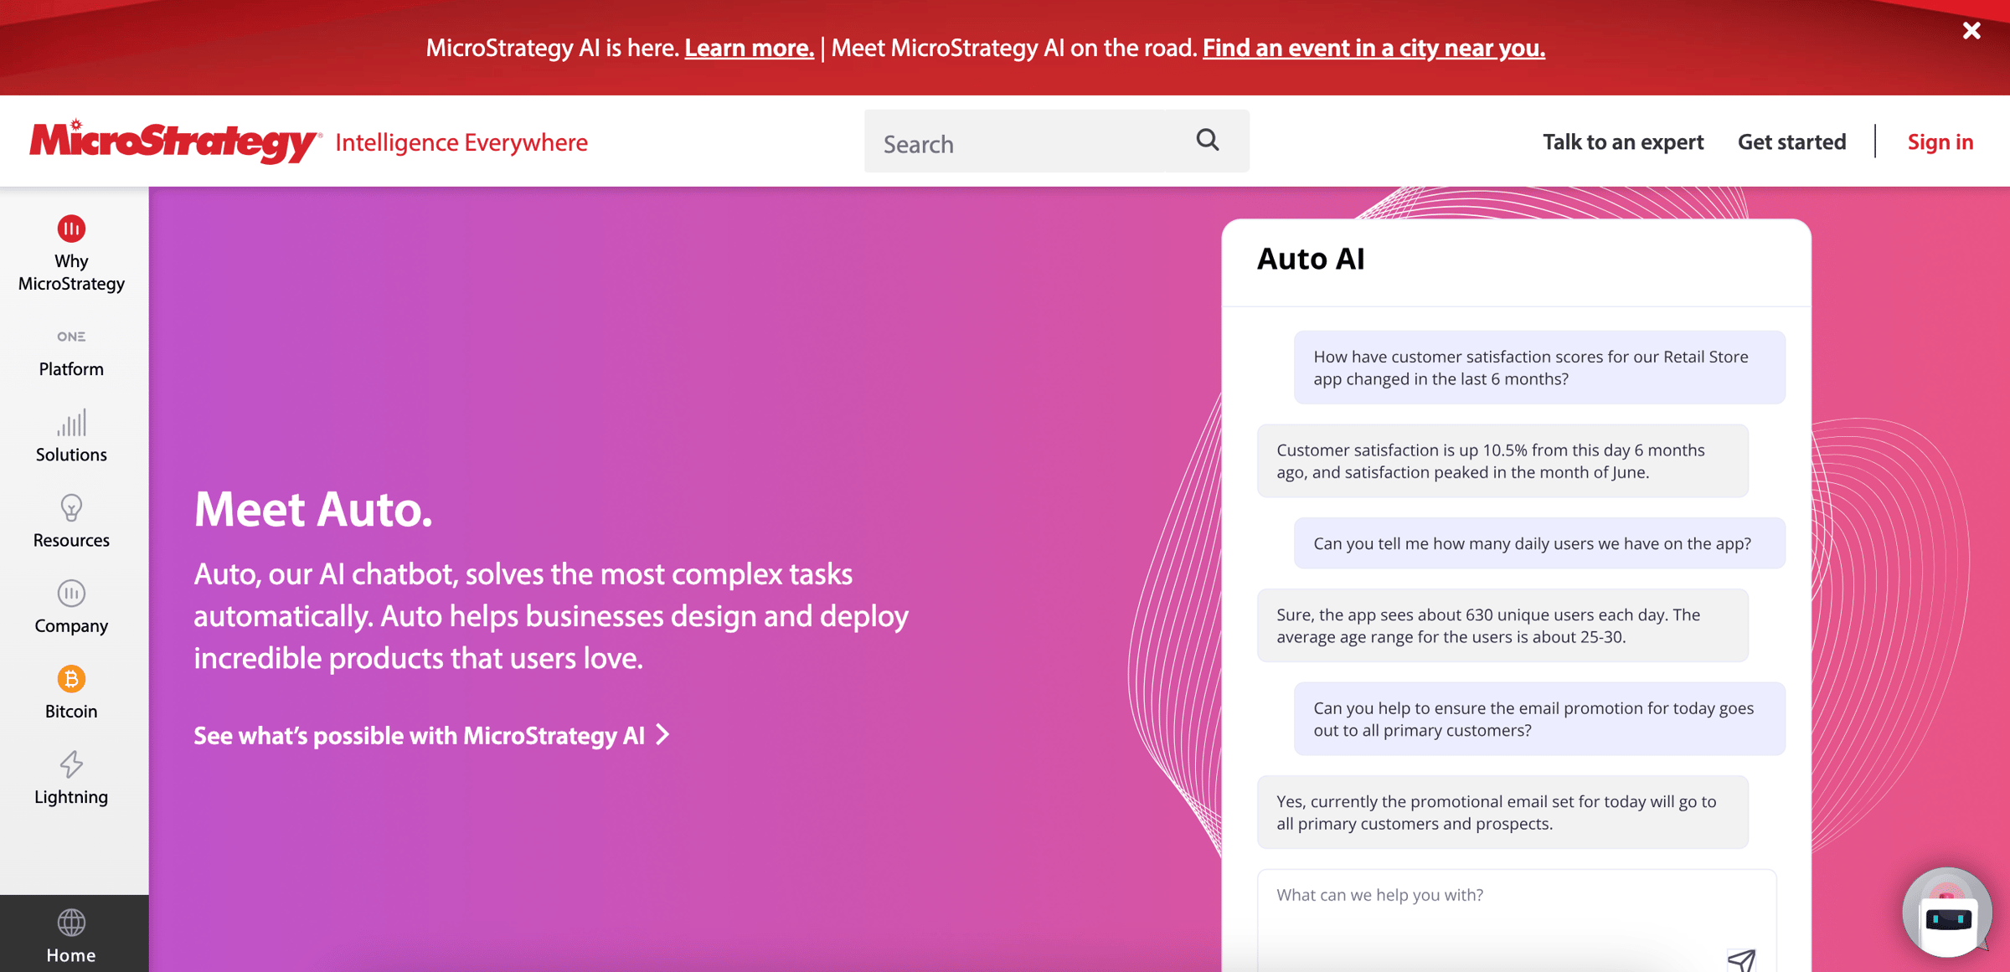Screen dimensions: 2010x972
Task: Select the Bitcoin sidebar label
Action: [x=71, y=711]
